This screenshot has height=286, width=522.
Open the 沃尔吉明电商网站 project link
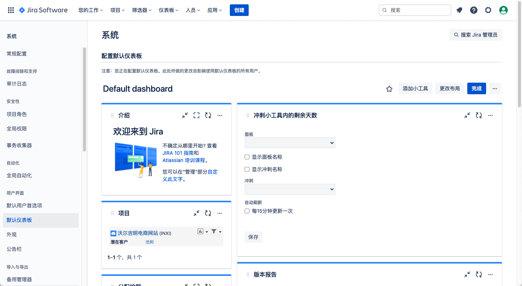(x=138, y=233)
